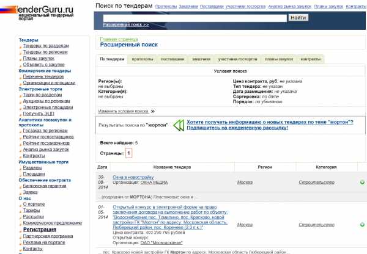367x254 pixels.
Task: Open Организации и площадки in sidebar
Action: coord(49,82)
